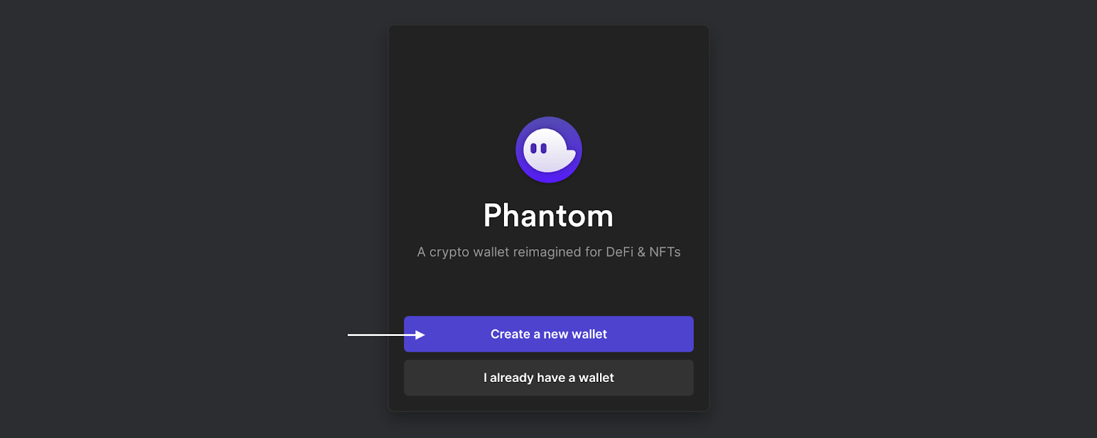Click the ghost's right eye in logo
Viewport: 1097px width, 438px height.
pos(544,148)
